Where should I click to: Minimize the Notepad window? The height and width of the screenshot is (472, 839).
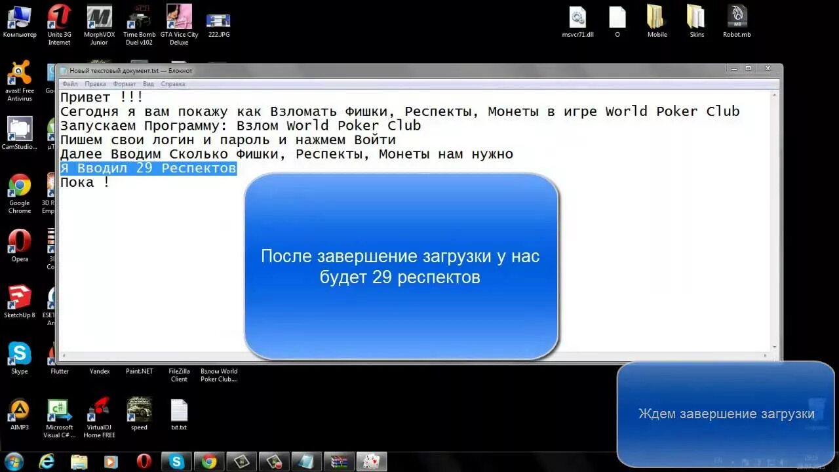(x=733, y=68)
